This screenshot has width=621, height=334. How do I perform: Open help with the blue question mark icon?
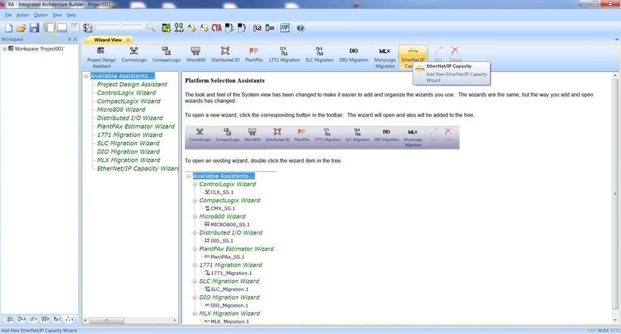point(300,28)
